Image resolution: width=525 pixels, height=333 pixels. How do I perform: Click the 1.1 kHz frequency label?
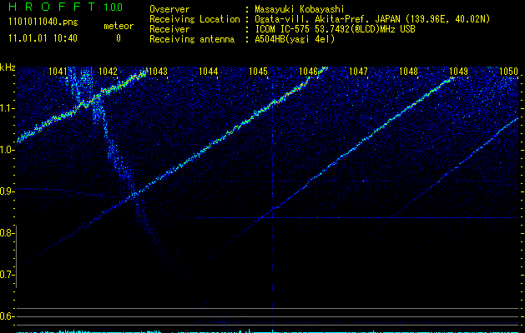(7, 108)
